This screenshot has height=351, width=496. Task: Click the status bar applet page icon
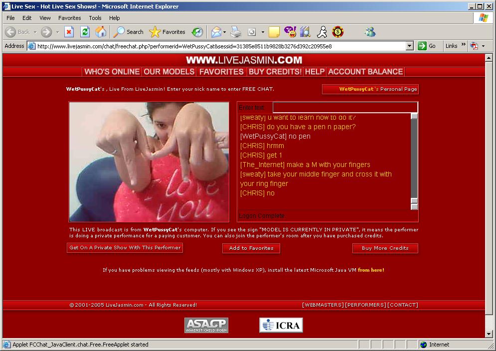pos(6,345)
